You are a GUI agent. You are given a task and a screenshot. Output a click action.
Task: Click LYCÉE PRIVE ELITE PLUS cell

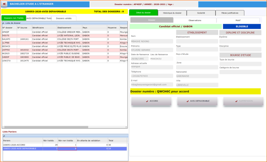(69, 46)
